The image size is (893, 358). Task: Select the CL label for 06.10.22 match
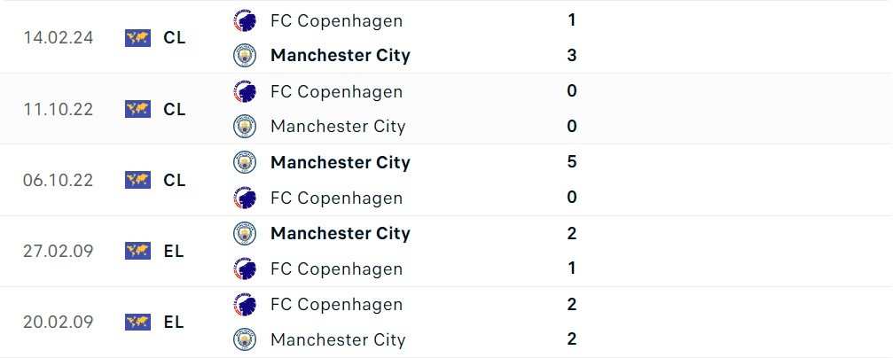coord(175,180)
